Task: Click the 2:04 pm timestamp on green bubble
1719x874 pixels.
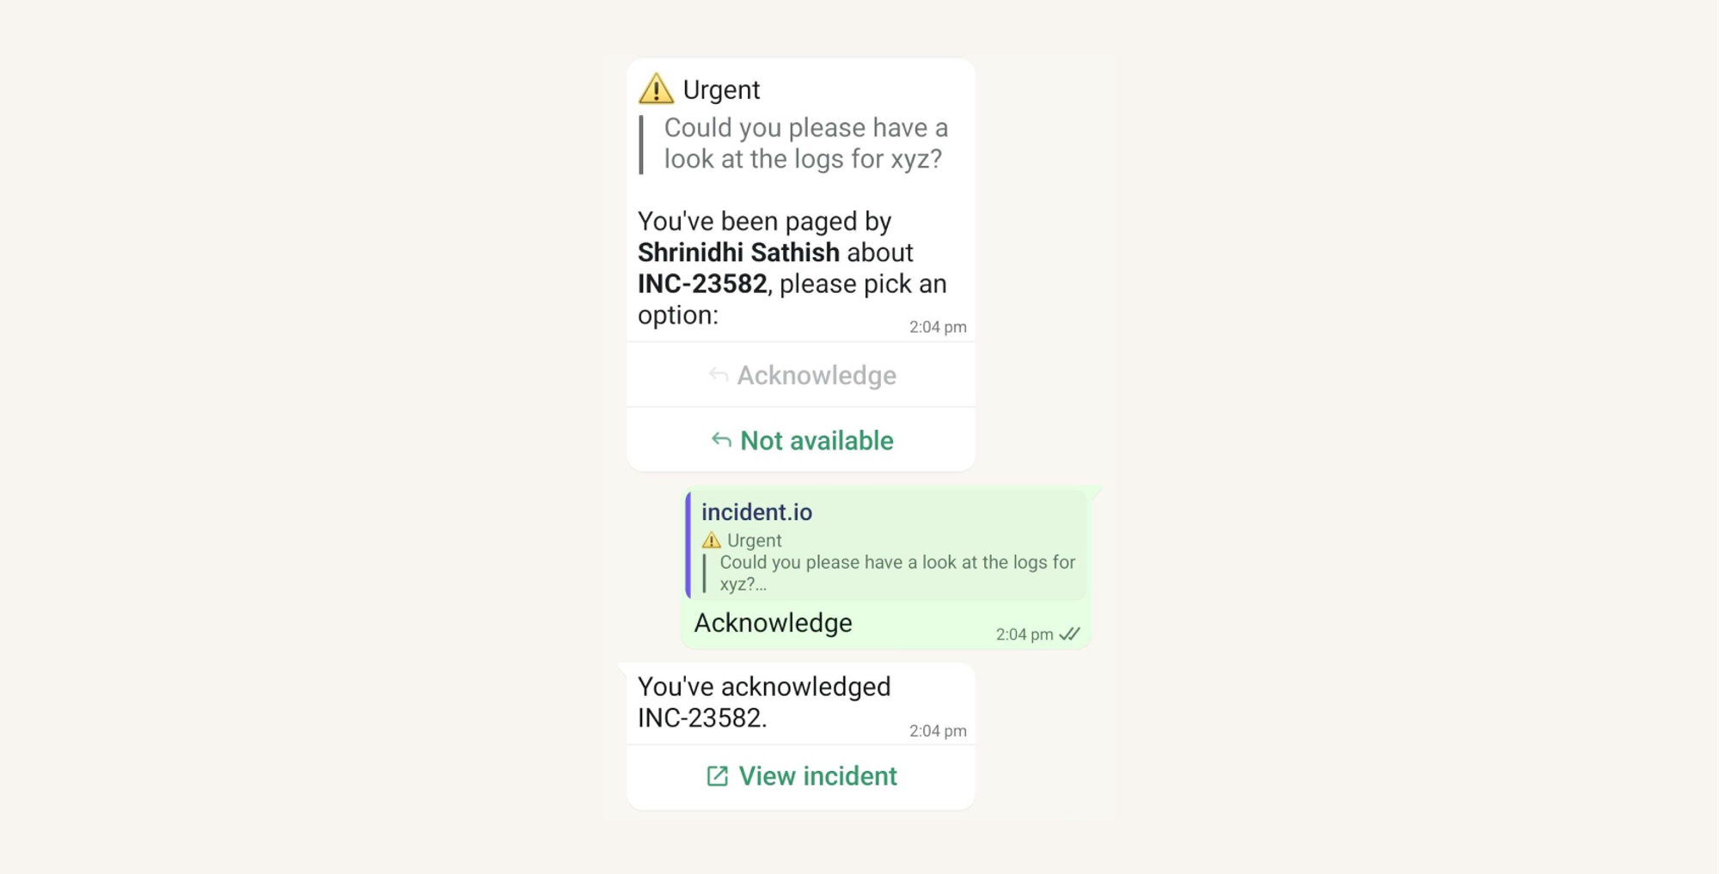Action: [x=1024, y=635]
